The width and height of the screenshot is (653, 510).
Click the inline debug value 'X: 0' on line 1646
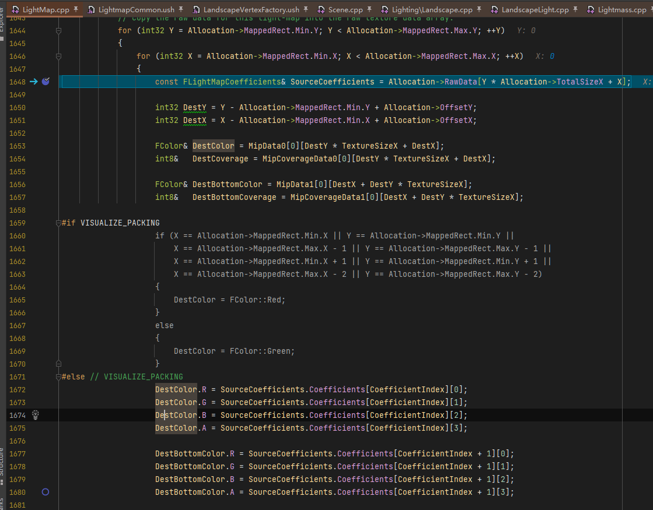pyautogui.click(x=545, y=56)
